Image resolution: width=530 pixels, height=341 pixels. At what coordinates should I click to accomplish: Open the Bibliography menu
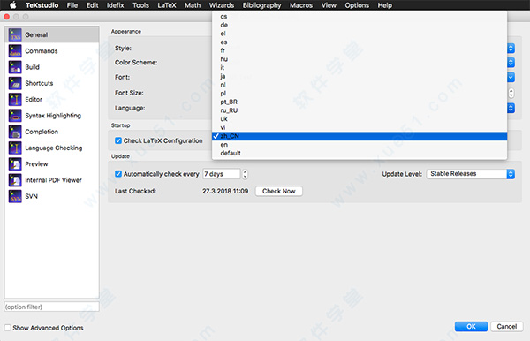click(261, 5)
